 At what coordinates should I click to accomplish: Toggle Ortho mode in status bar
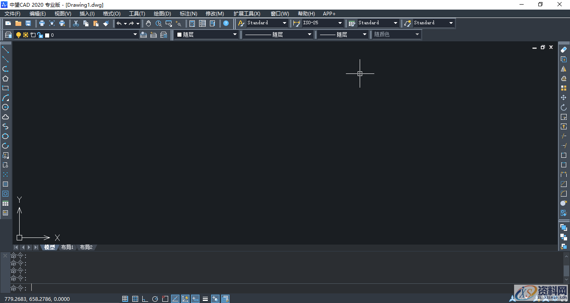145,299
